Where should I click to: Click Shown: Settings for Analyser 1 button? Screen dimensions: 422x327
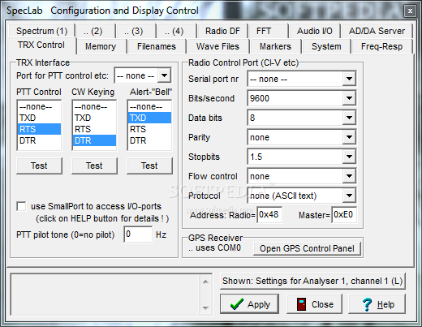tap(312, 281)
